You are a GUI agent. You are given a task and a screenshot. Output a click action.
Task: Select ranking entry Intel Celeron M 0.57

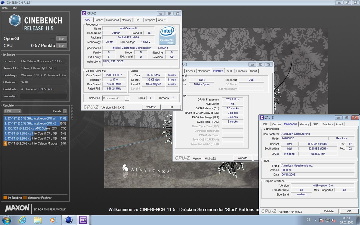[x=35, y=143]
